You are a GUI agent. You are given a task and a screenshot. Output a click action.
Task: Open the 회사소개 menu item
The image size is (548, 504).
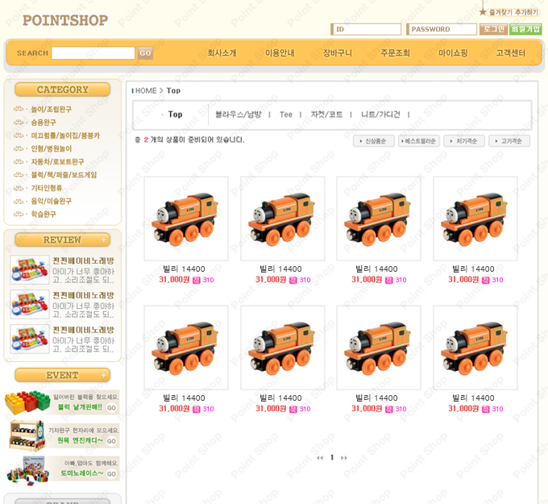222,52
